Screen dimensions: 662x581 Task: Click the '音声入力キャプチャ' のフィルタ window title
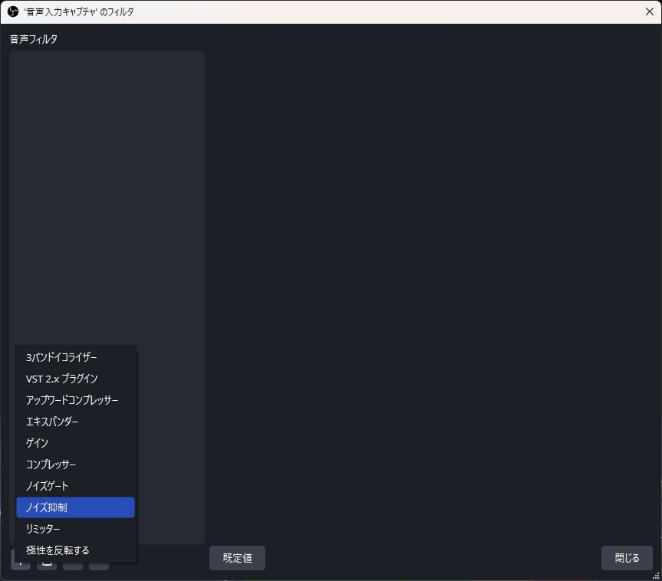tap(79, 11)
